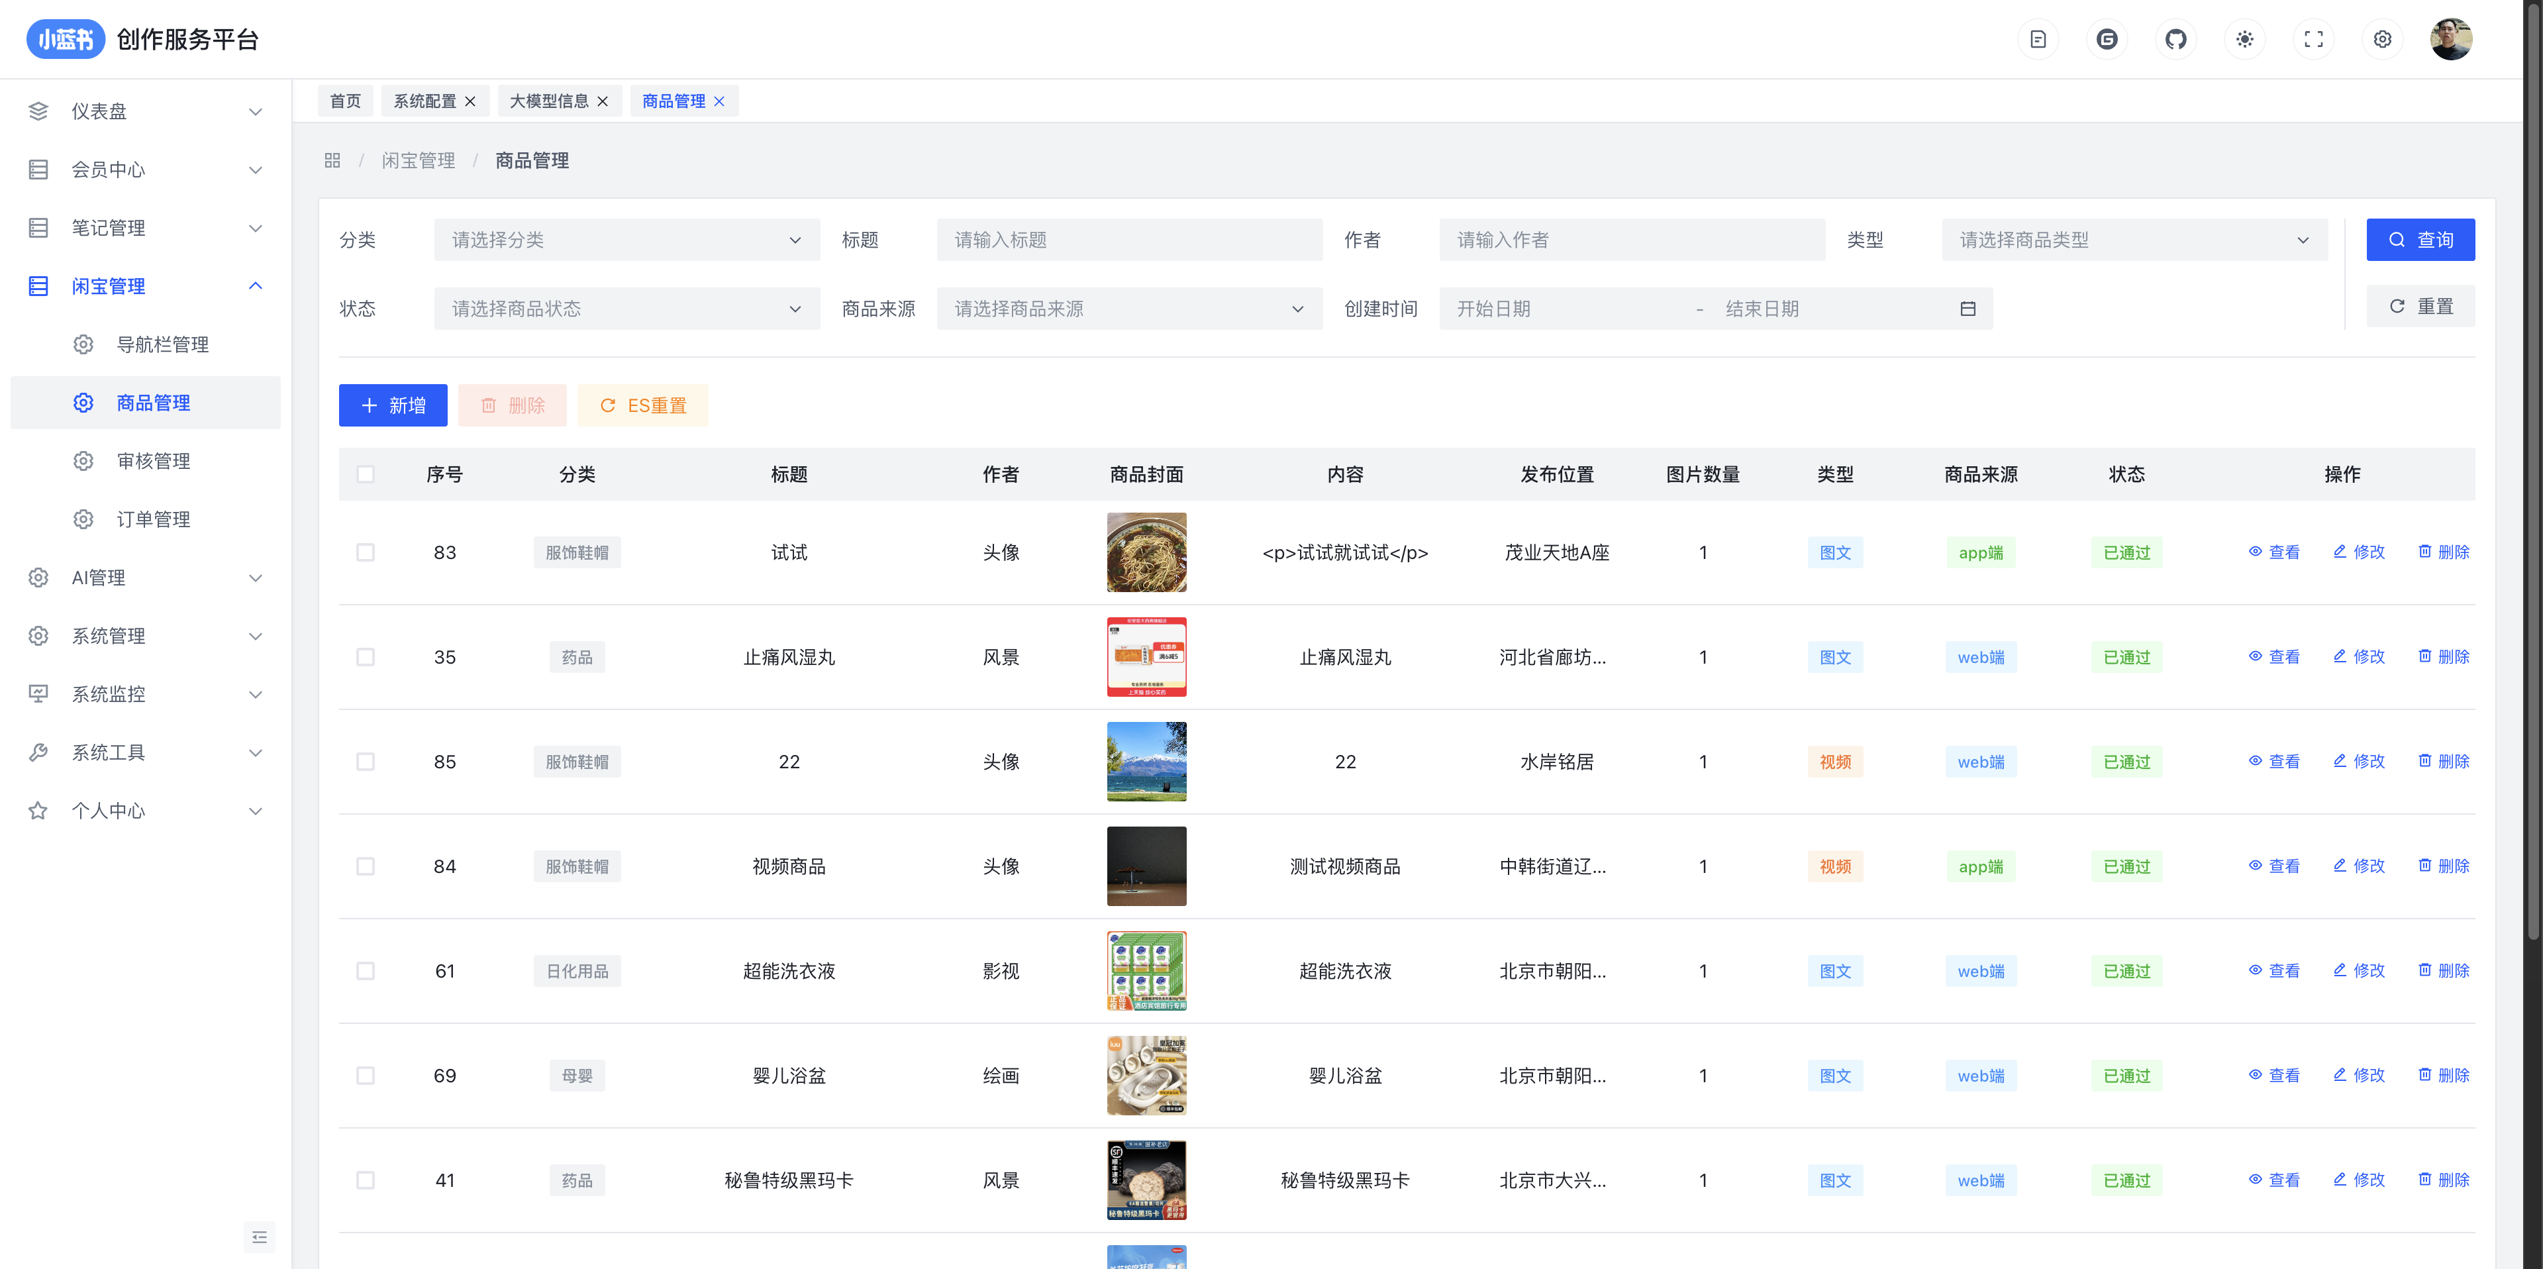Image resolution: width=2543 pixels, height=1269 pixels.
Task: Collapse sidebar with bottom fold icon
Action: pyautogui.click(x=260, y=1237)
